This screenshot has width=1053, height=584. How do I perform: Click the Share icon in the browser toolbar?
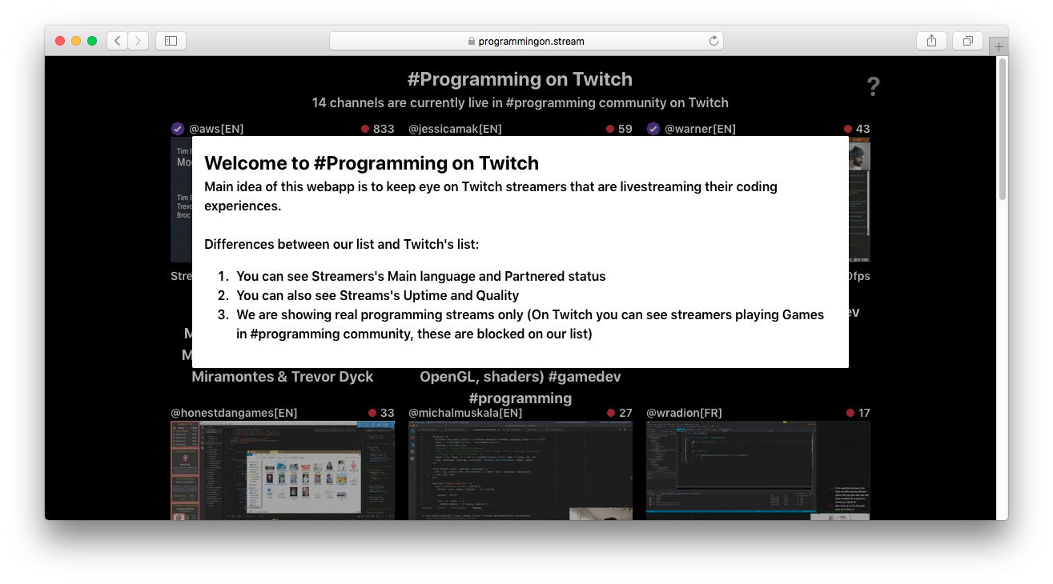pos(931,40)
